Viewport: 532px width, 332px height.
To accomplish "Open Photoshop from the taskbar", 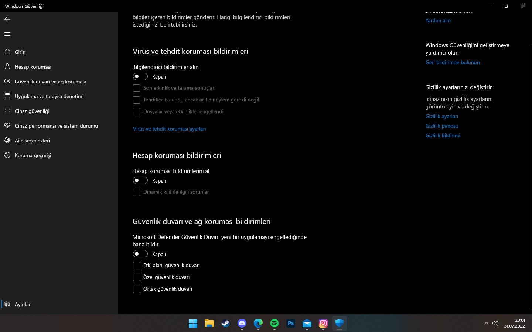I will tap(291, 323).
